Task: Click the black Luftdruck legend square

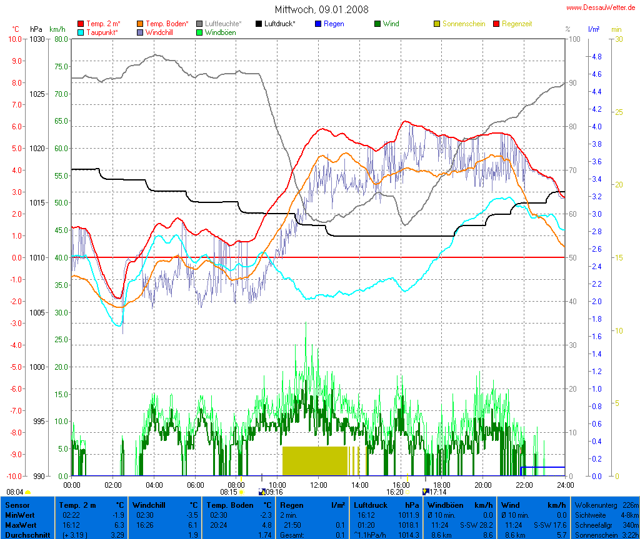Action: pyautogui.click(x=259, y=24)
